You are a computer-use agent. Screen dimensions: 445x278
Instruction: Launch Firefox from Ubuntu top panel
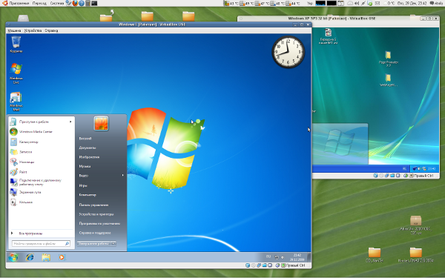[75, 4]
